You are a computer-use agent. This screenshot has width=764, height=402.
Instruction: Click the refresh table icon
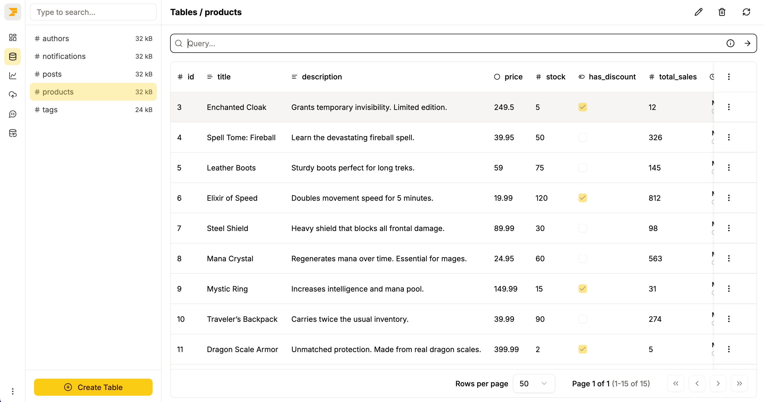click(x=746, y=12)
